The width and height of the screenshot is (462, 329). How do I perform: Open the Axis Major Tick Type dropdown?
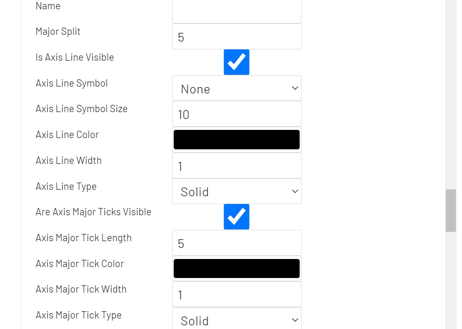pyautogui.click(x=236, y=320)
